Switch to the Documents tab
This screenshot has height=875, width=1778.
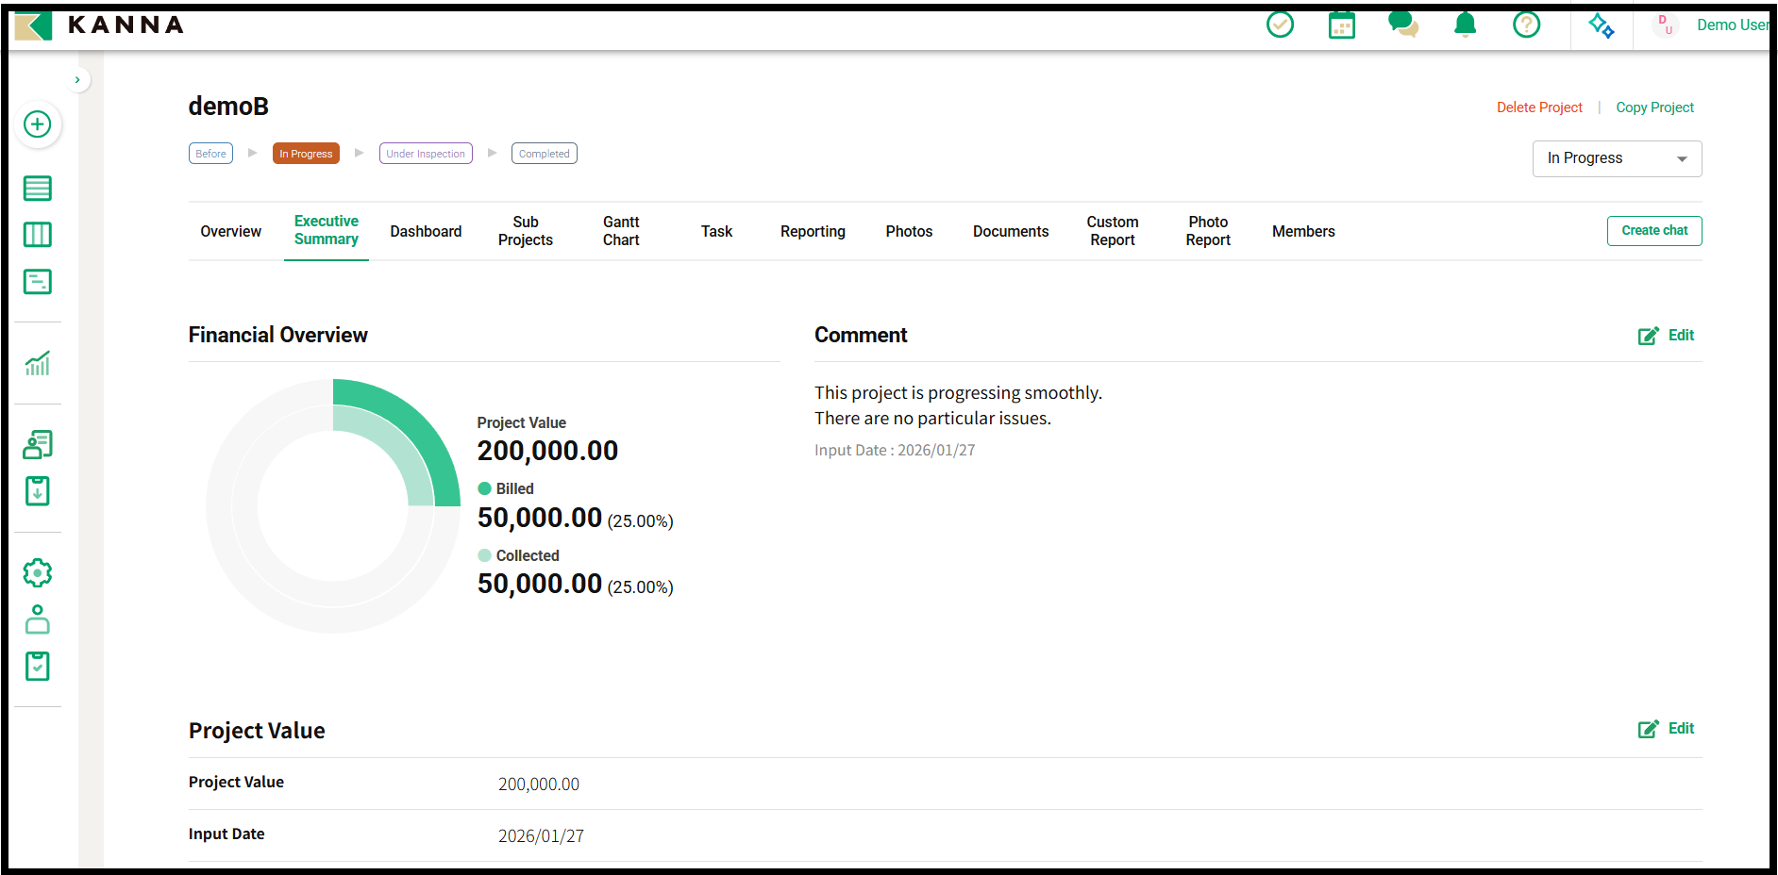pos(1010,231)
